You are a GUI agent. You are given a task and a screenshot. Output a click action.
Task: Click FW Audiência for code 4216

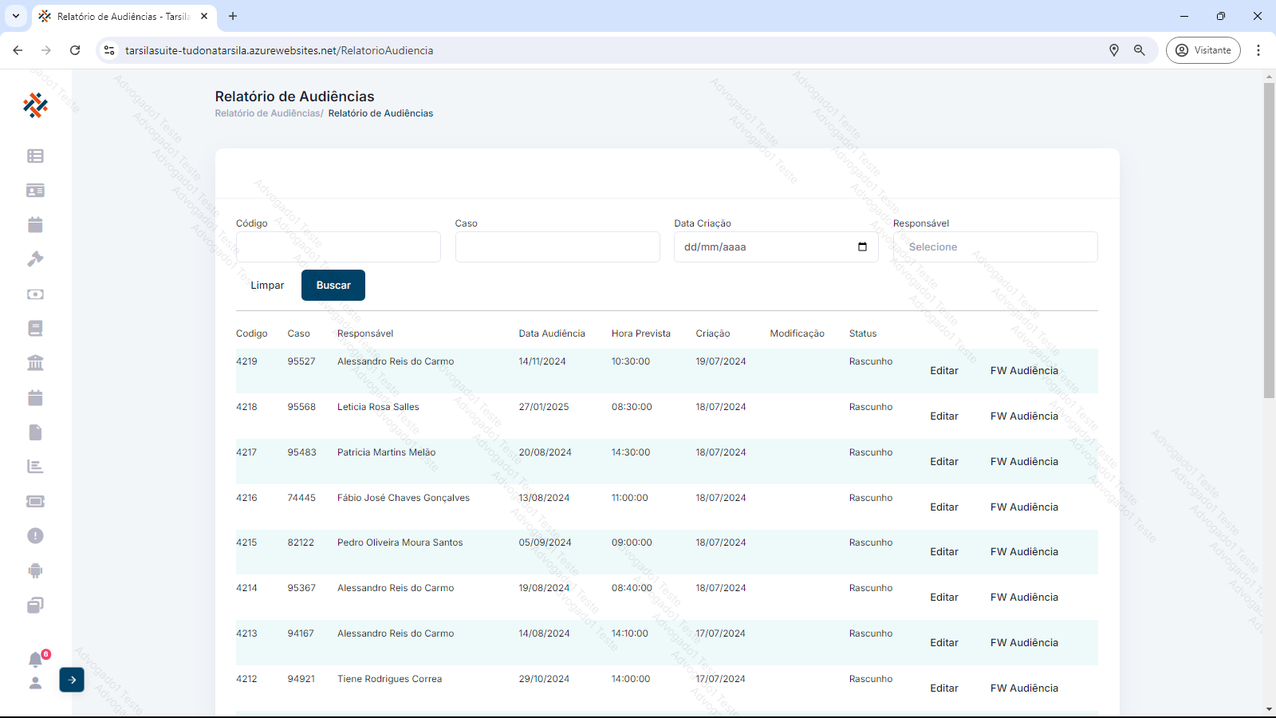[x=1024, y=507]
